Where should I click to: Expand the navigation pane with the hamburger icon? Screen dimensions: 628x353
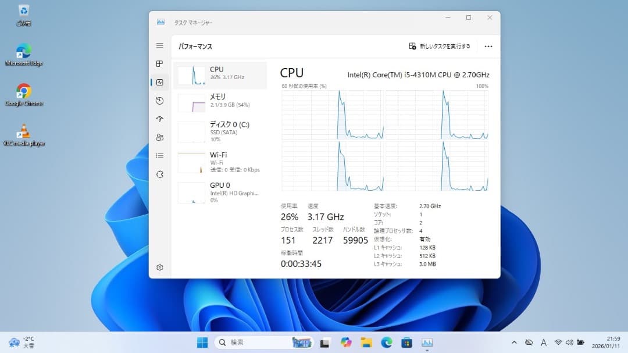160,45
